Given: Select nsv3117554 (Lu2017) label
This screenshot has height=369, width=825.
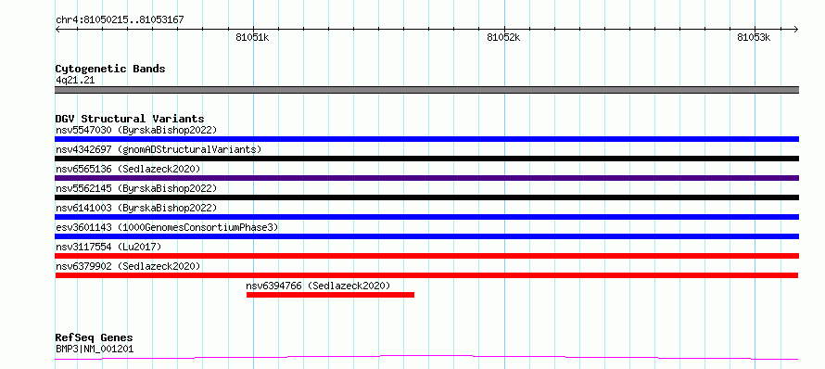Looking at the screenshot, I should 108,247.
